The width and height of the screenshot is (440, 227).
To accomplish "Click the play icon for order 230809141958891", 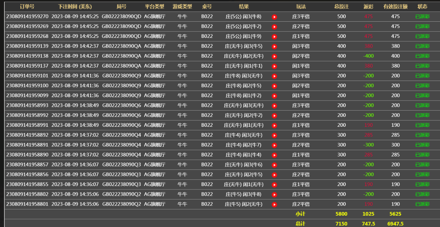I will (274, 145).
